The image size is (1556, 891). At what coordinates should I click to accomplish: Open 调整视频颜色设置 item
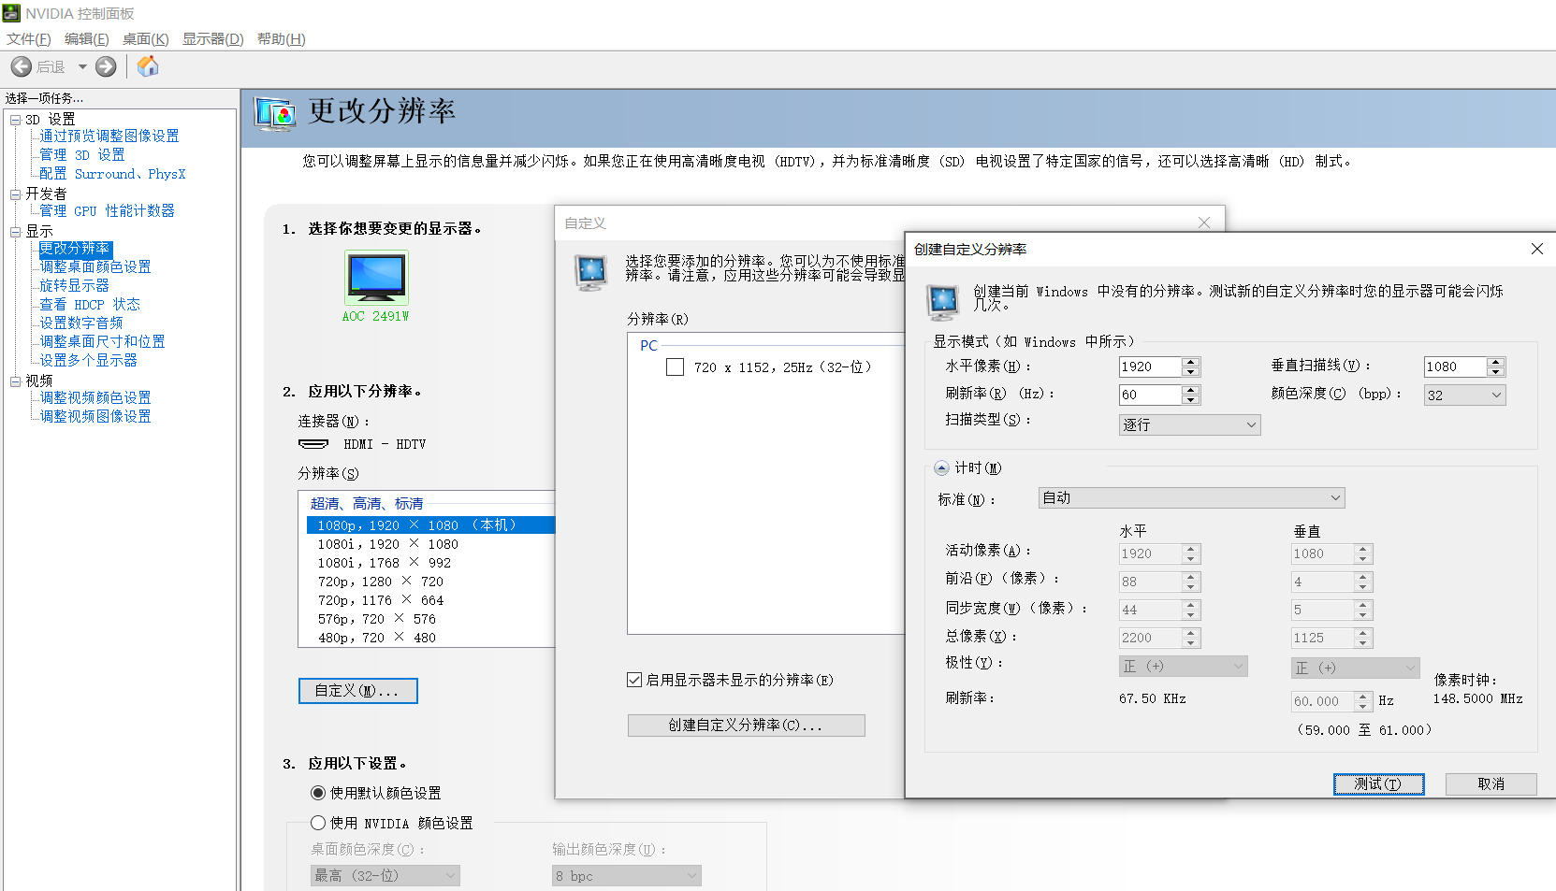coord(95,398)
